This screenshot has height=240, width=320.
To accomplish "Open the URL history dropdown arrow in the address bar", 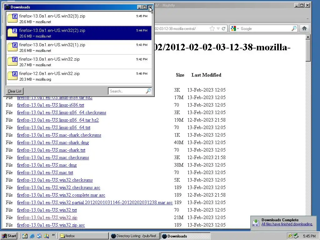I will point(218,28).
